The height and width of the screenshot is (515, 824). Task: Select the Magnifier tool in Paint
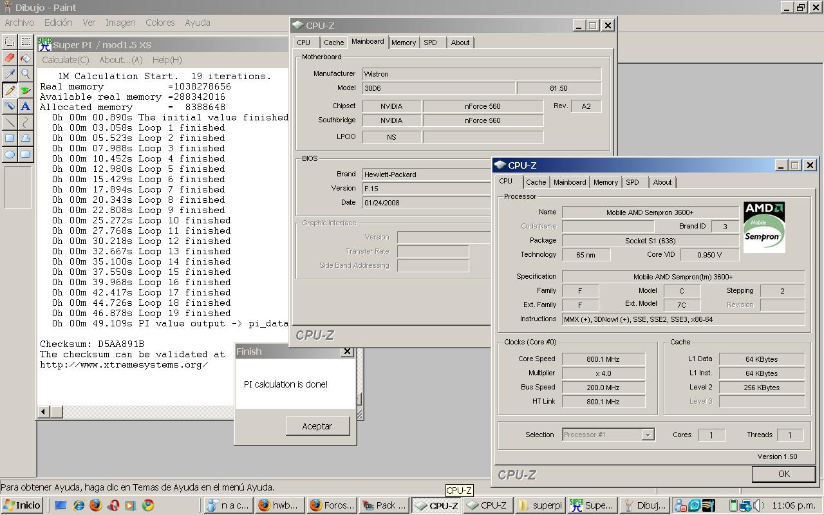click(x=26, y=74)
